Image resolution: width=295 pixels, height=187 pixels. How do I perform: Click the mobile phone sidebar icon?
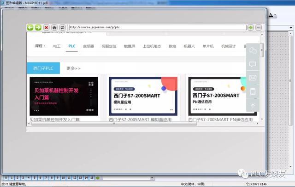point(253,91)
